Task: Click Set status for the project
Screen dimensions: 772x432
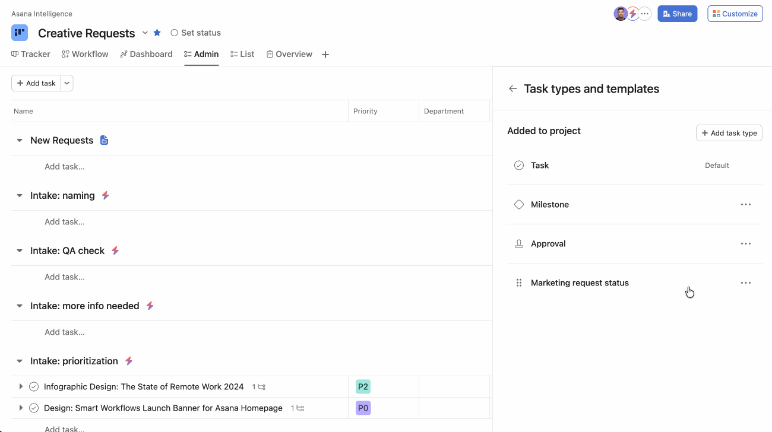Action: (x=195, y=33)
